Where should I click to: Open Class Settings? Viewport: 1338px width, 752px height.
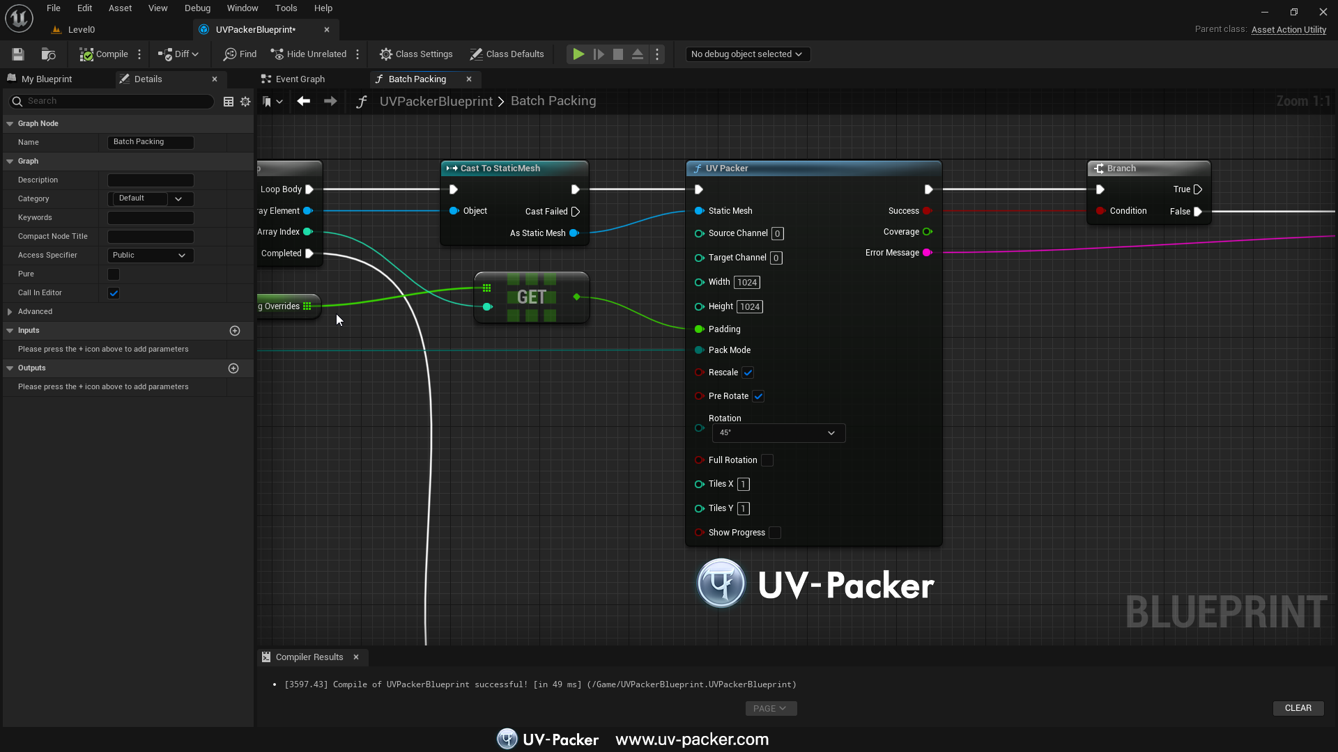416,54
